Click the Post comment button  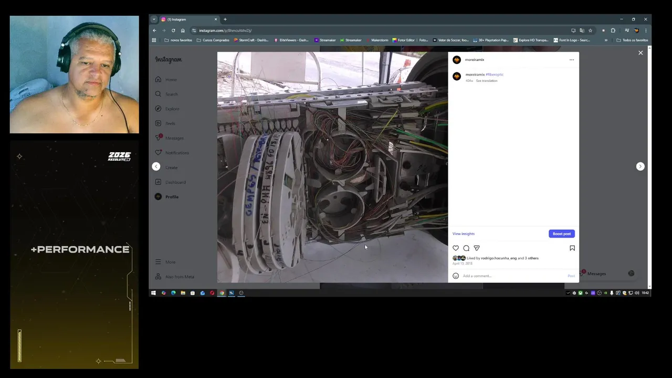point(571,276)
